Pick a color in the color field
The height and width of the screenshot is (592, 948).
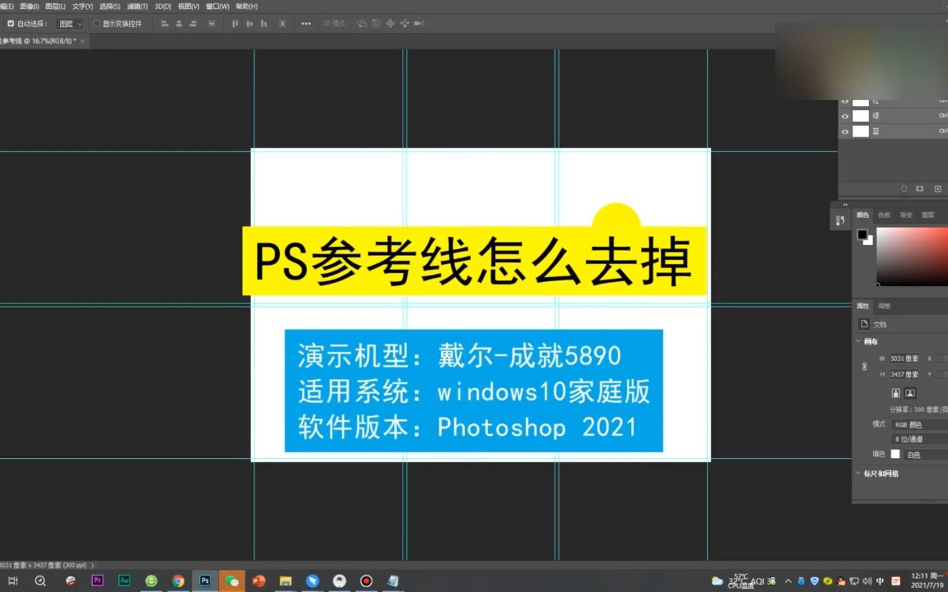pos(912,257)
